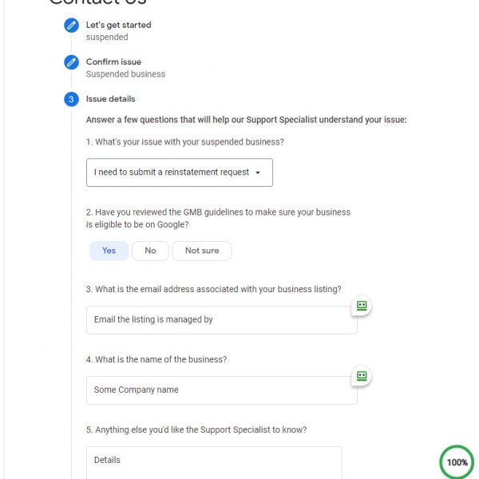Open the suspended business issue dropdown
This screenshot has height=479, width=479.
click(179, 172)
